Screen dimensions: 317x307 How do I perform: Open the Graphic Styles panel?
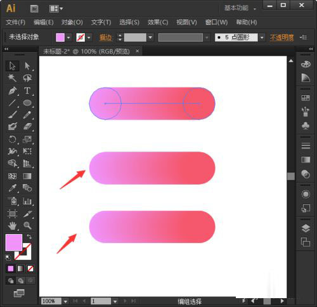tap(306, 208)
